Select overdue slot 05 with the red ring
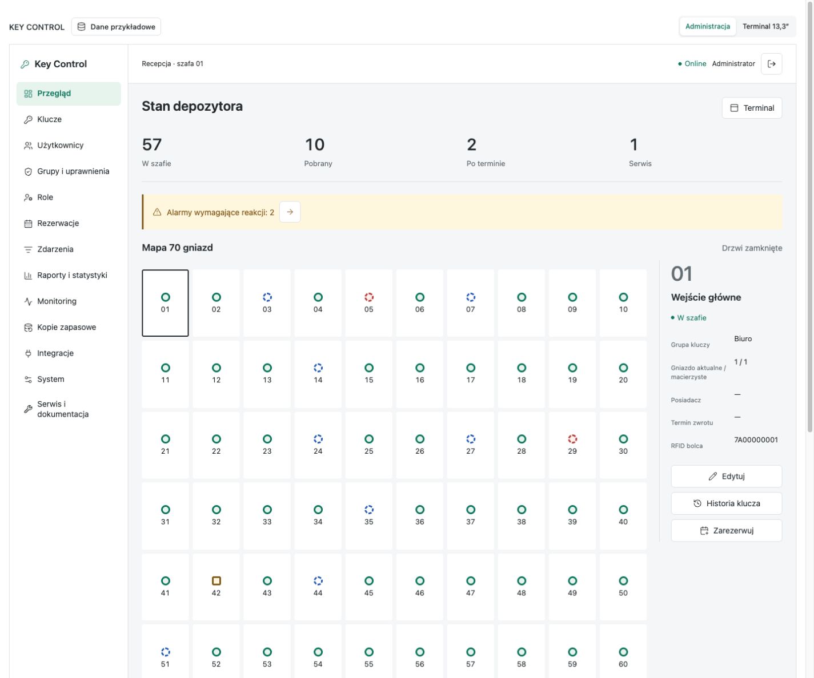 pyautogui.click(x=368, y=303)
